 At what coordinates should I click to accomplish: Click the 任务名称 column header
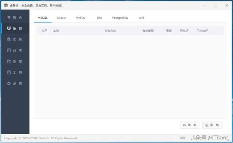point(110,31)
